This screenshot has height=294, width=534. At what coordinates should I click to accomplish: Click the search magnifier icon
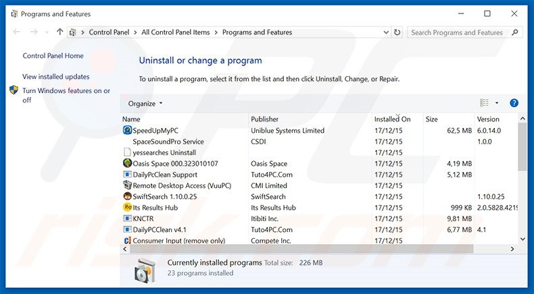[x=514, y=32]
